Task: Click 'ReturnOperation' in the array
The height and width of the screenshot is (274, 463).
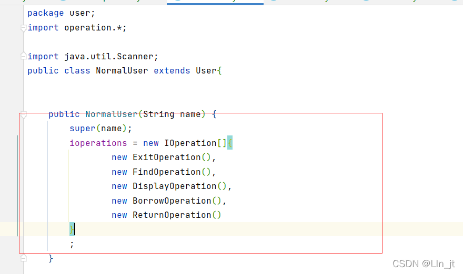Action: pyautogui.click(x=172, y=215)
